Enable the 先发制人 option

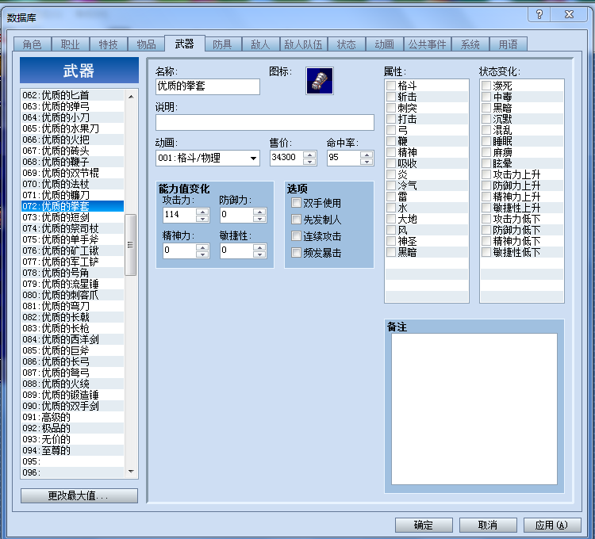[x=296, y=220]
